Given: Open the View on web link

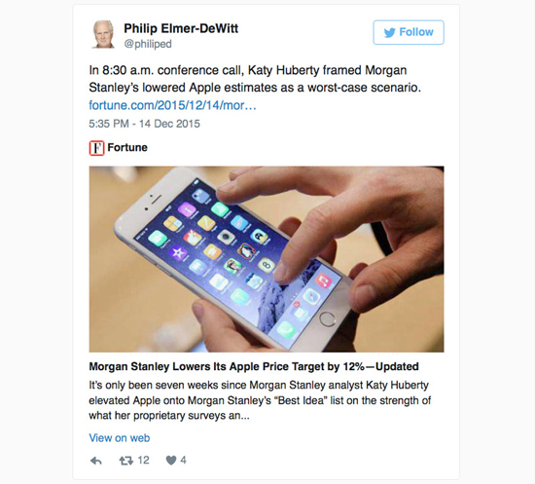Looking at the screenshot, I should [x=120, y=438].
